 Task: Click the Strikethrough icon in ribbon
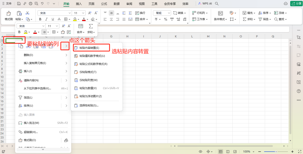[59, 19]
